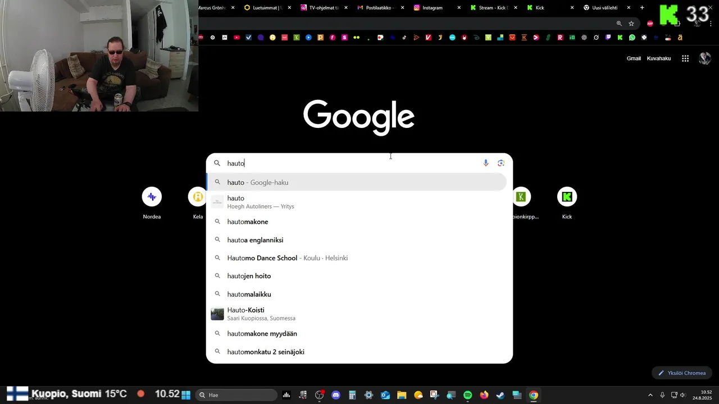Select the 'hautomonkatu 2 seinäjoki' suggestion

[357, 352]
